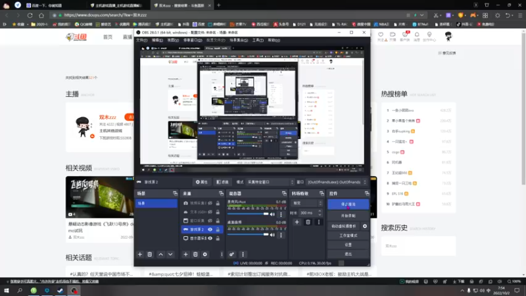Open three-dot menu in 转场特效 panel
This screenshot has height=296, width=526.
(x=319, y=222)
